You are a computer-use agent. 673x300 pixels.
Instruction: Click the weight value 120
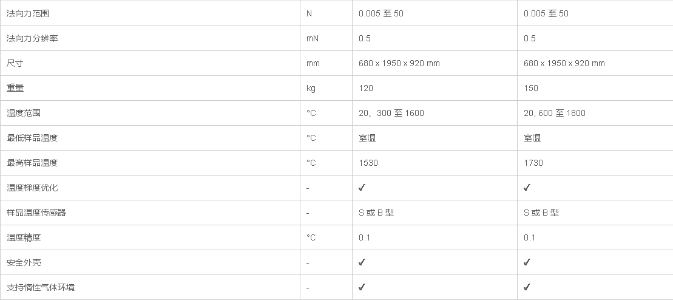pos(366,88)
